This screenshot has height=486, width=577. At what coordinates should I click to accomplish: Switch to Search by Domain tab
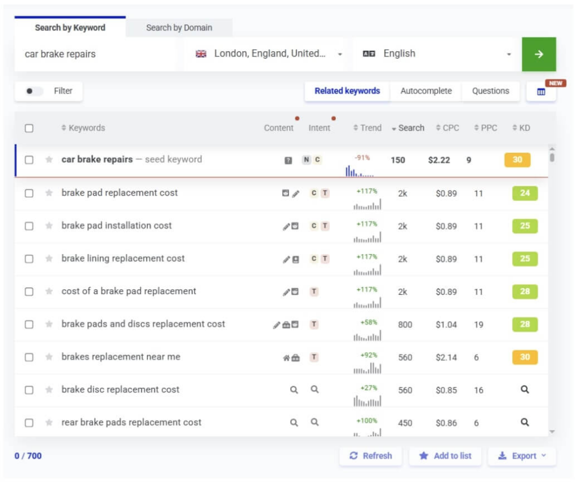(x=179, y=28)
